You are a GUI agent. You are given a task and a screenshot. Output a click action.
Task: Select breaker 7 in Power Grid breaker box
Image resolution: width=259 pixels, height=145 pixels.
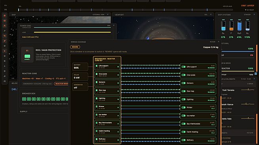(x=53, y=99)
